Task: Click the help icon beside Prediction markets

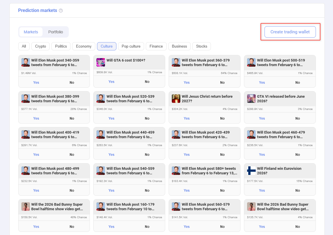Action: (x=61, y=11)
